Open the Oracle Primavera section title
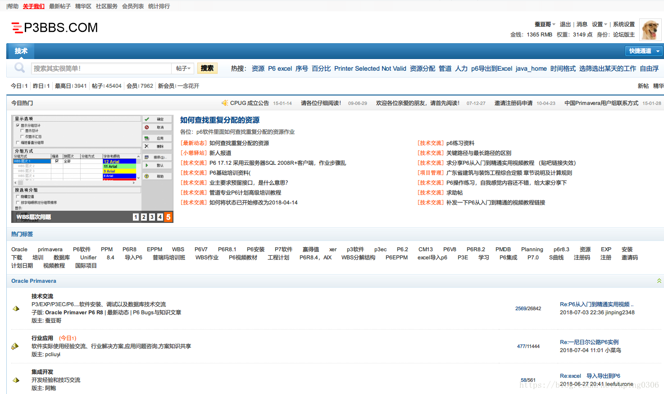The image size is (664, 394). 34,281
